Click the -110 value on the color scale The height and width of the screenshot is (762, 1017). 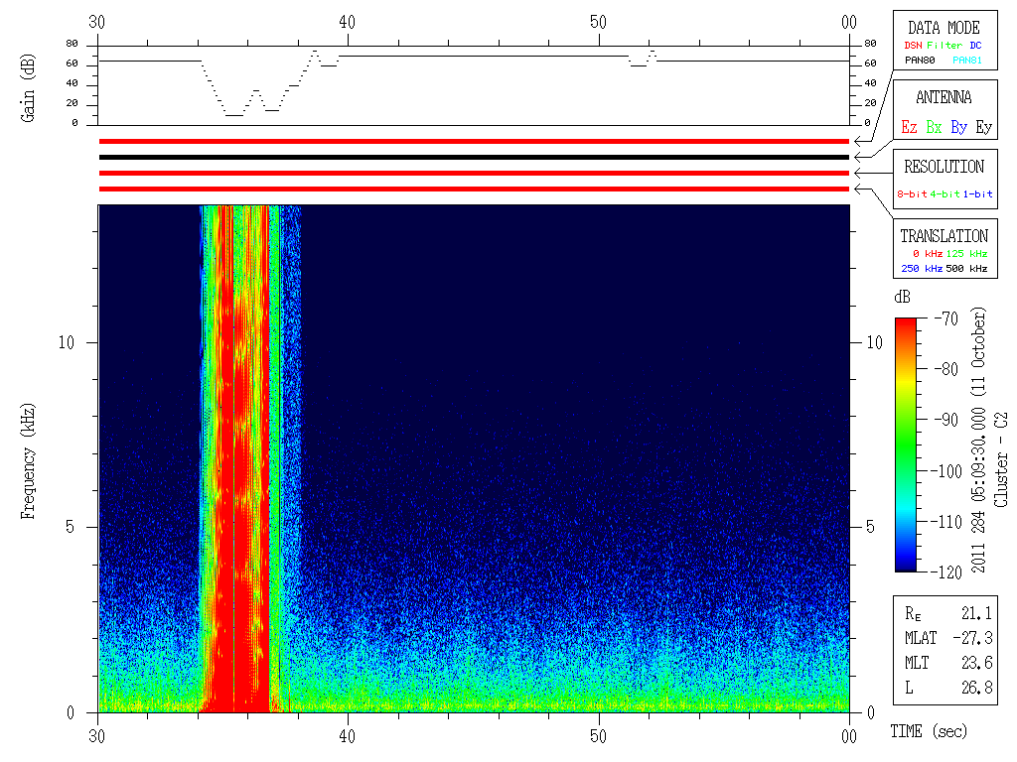coord(946,522)
